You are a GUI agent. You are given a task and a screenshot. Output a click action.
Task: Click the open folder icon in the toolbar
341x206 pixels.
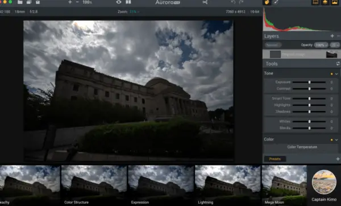point(20,2)
